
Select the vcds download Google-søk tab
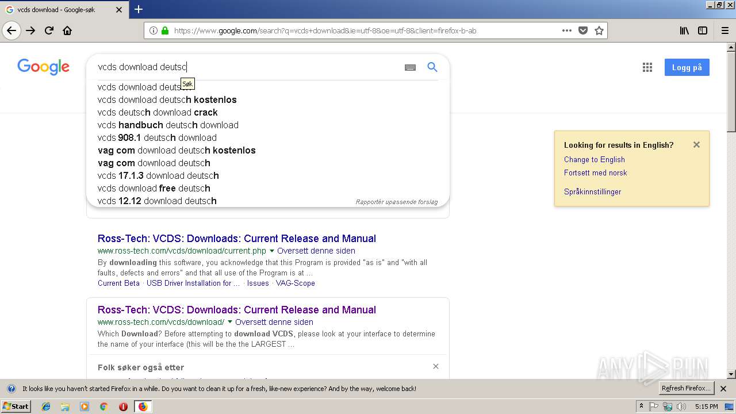(x=63, y=10)
